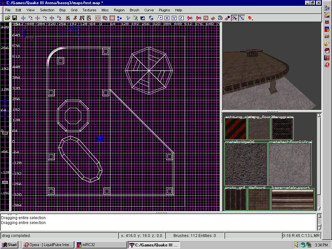Change view with the XYZ icon
The image size is (332, 249).
(128, 18)
